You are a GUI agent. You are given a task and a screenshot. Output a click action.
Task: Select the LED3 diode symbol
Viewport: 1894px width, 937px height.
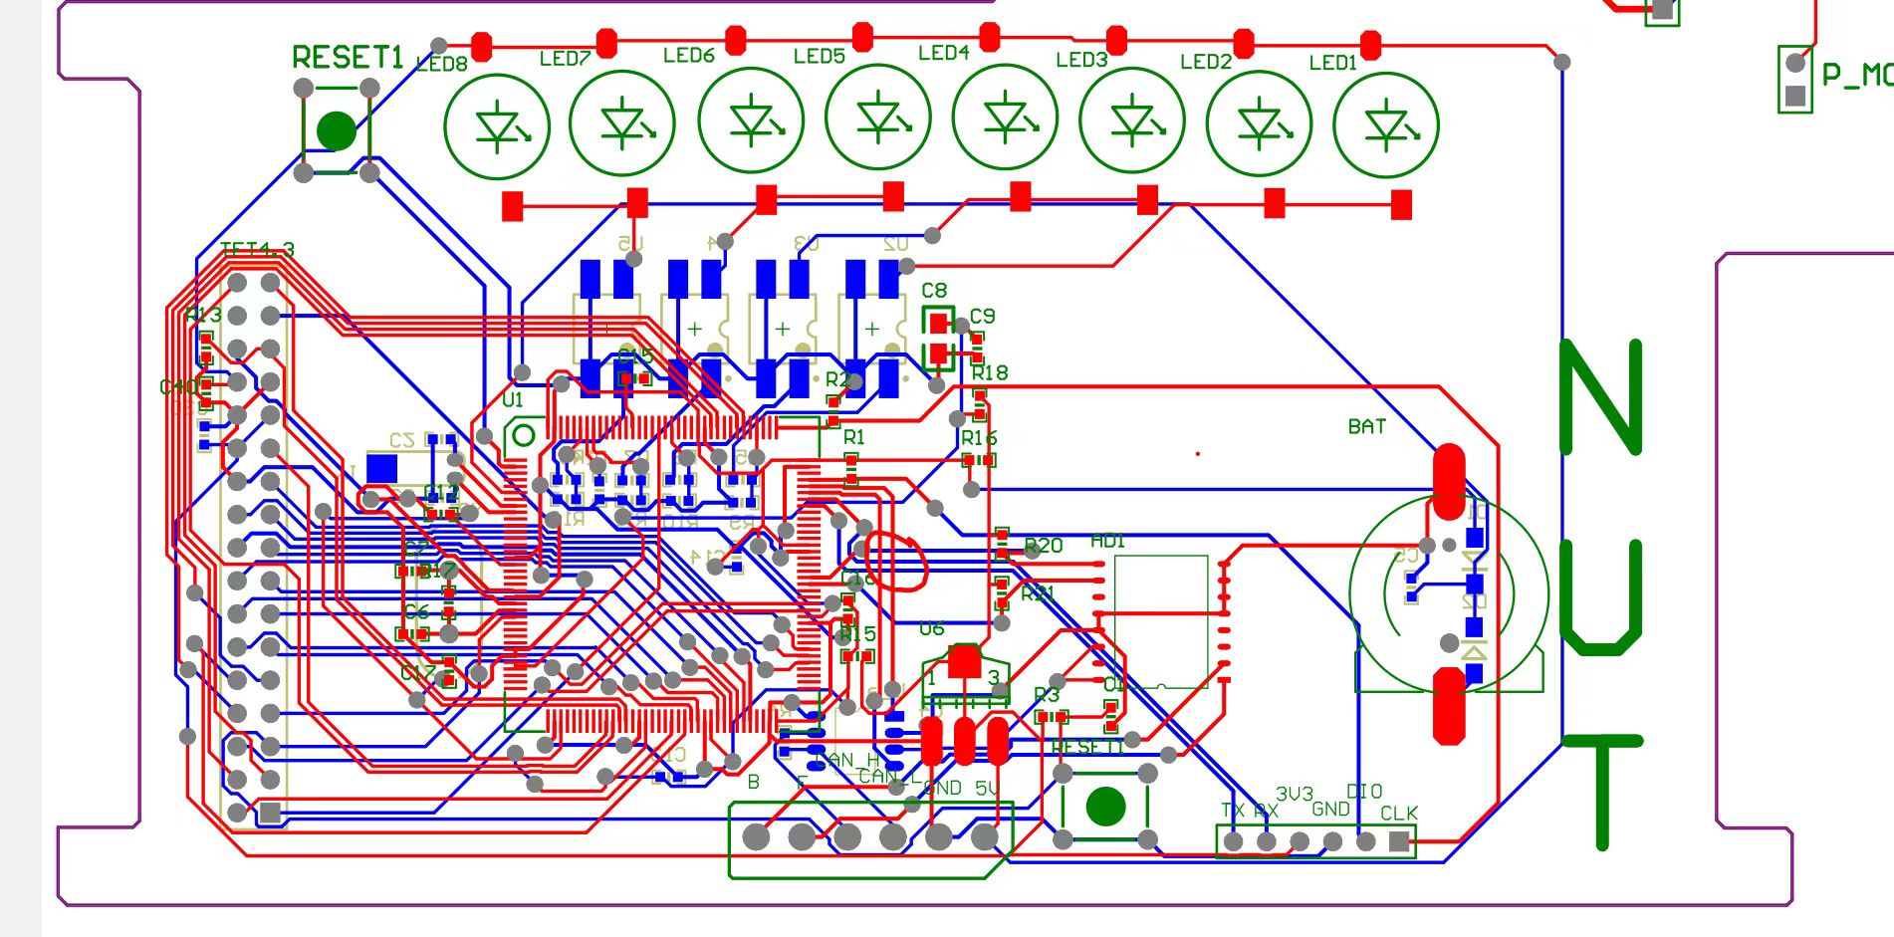(x=1132, y=120)
